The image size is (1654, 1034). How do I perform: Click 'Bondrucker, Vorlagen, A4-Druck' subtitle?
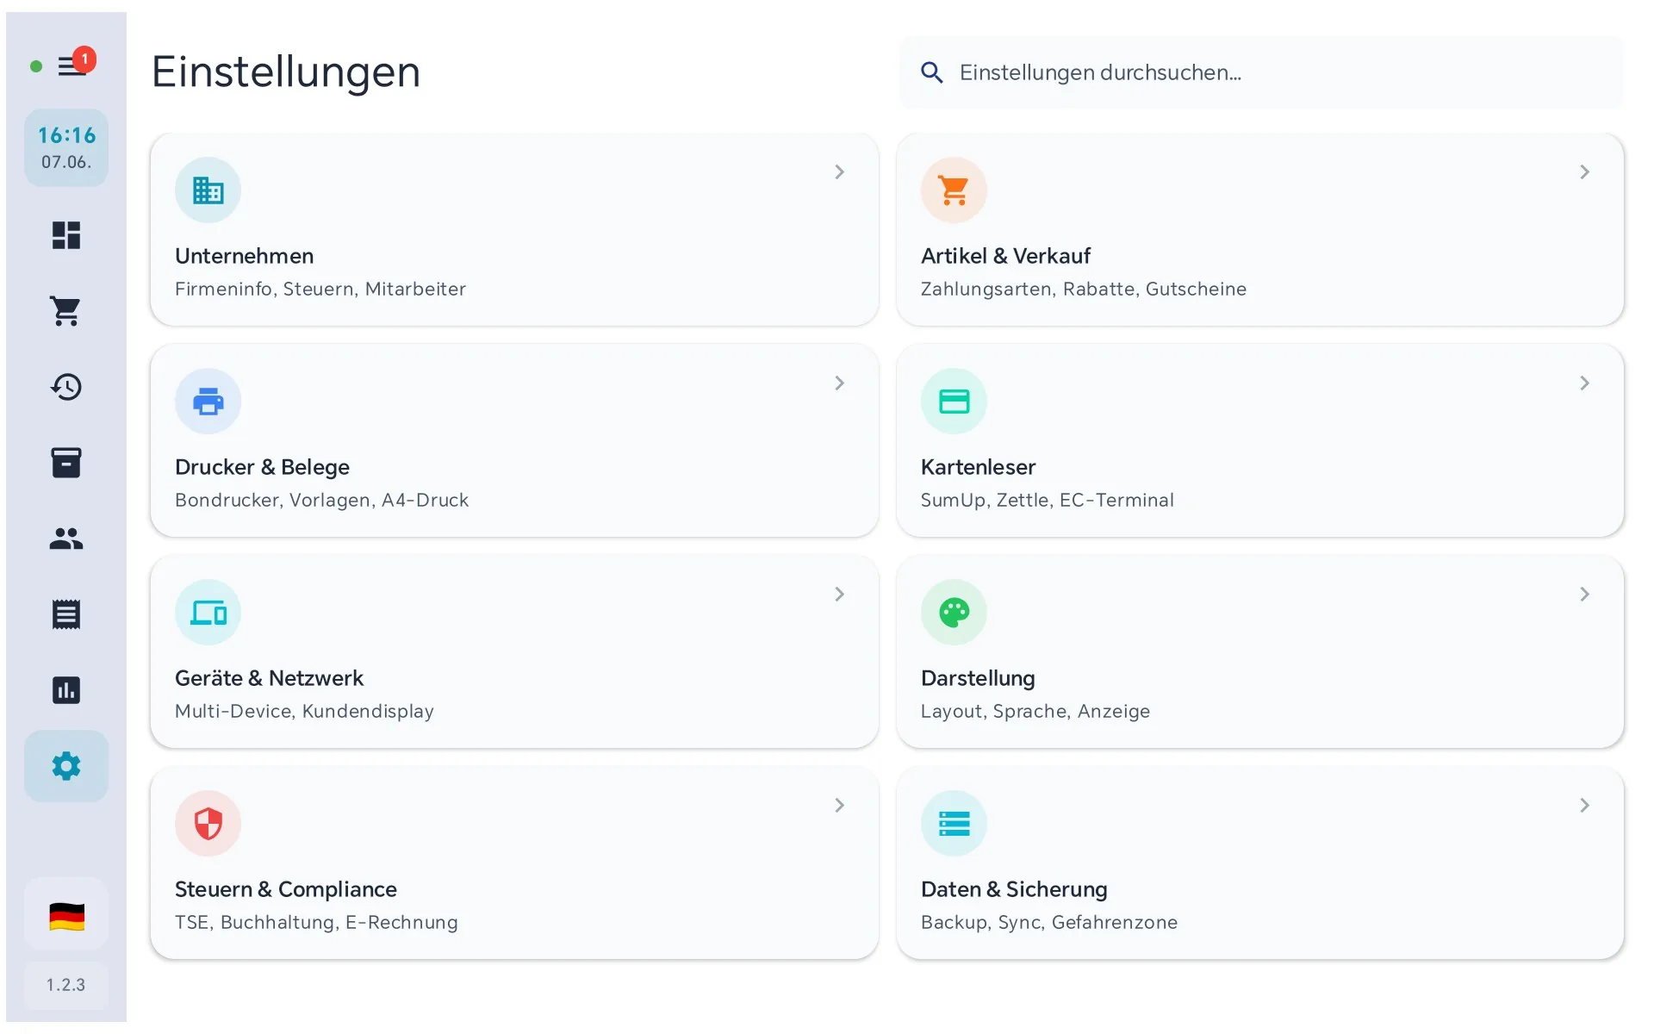pyautogui.click(x=321, y=501)
